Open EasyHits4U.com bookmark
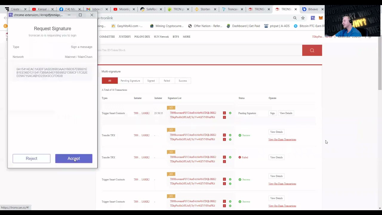The width and height of the screenshot is (382, 215). coord(127,26)
